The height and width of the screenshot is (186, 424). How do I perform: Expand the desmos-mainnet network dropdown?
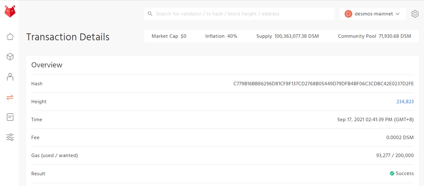pyautogui.click(x=373, y=14)
